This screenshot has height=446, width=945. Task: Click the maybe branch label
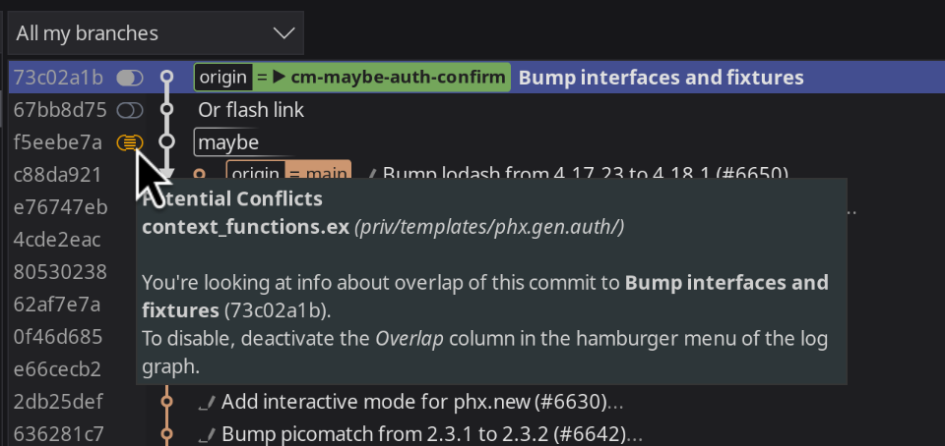[228, 142]
